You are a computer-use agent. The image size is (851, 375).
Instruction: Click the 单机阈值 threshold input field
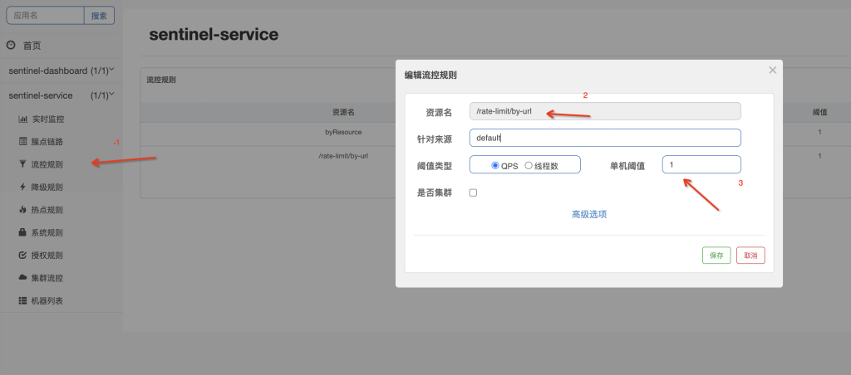pyautogui.click(x=701, y=165)
